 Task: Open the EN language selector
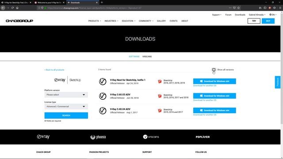tap(273, 15)
